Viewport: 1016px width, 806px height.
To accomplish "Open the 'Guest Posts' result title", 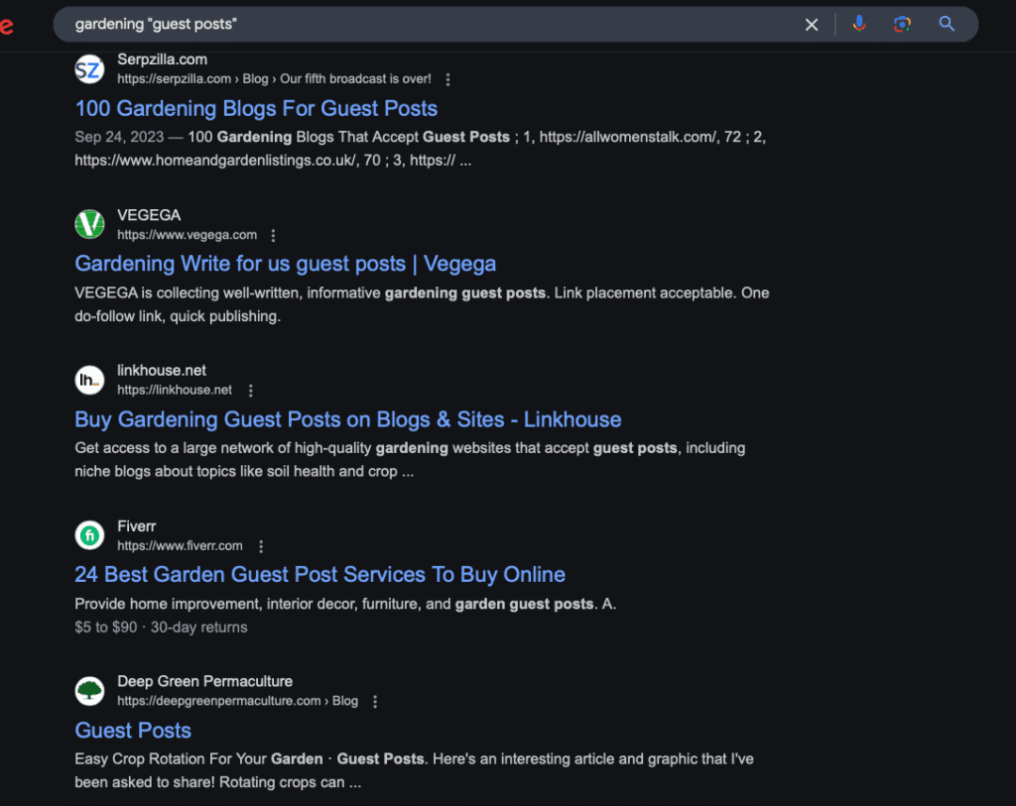I will point(133,731).
